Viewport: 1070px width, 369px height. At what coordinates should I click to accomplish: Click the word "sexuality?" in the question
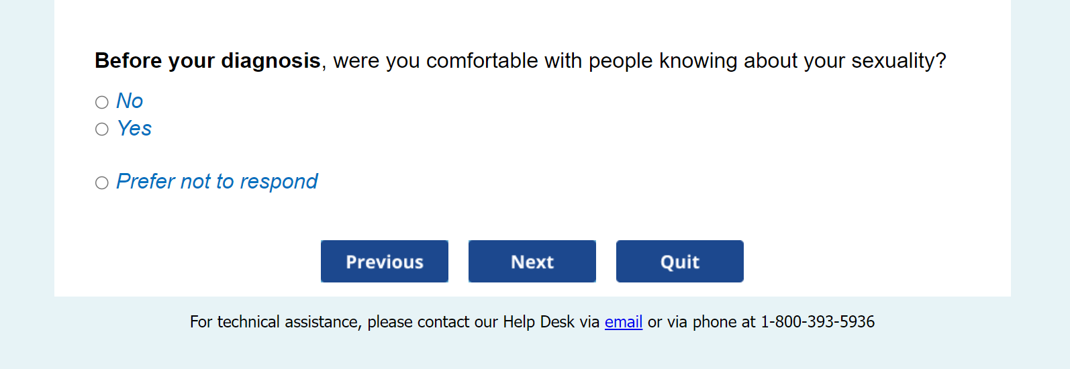[x=898, y=60]
